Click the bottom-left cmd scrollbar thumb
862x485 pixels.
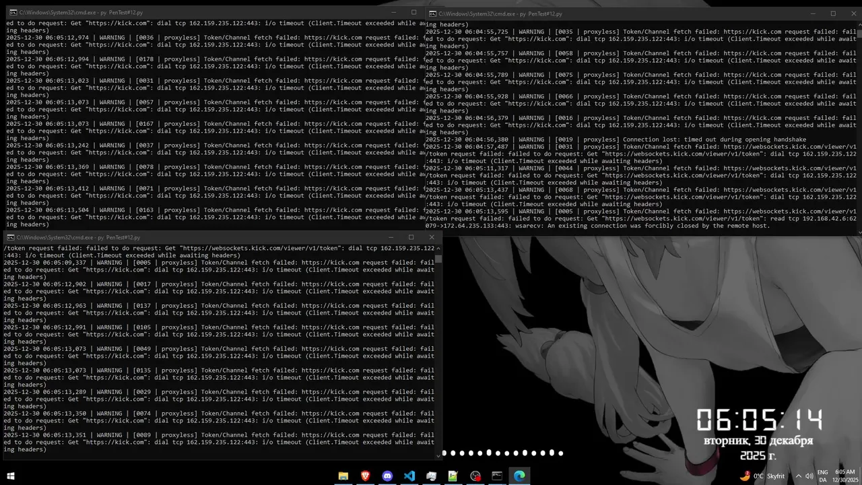tap(438, 258)
